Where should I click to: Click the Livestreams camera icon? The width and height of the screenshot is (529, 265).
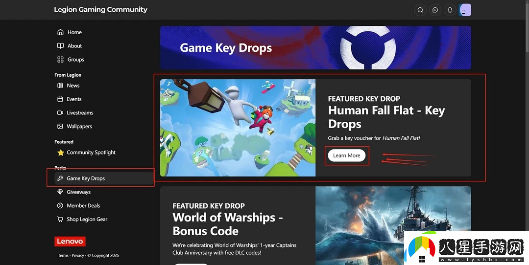(x=60, y=113)
